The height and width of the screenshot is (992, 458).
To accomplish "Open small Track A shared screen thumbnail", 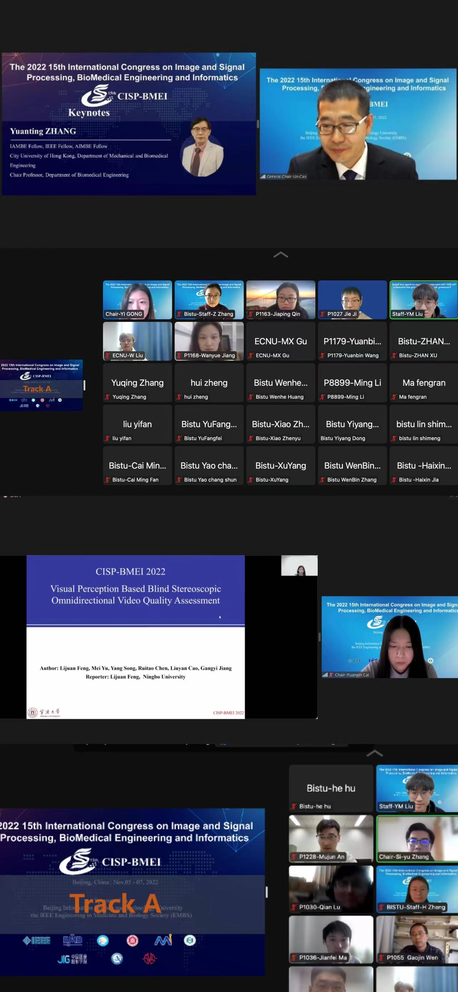I will pos(41,385).
